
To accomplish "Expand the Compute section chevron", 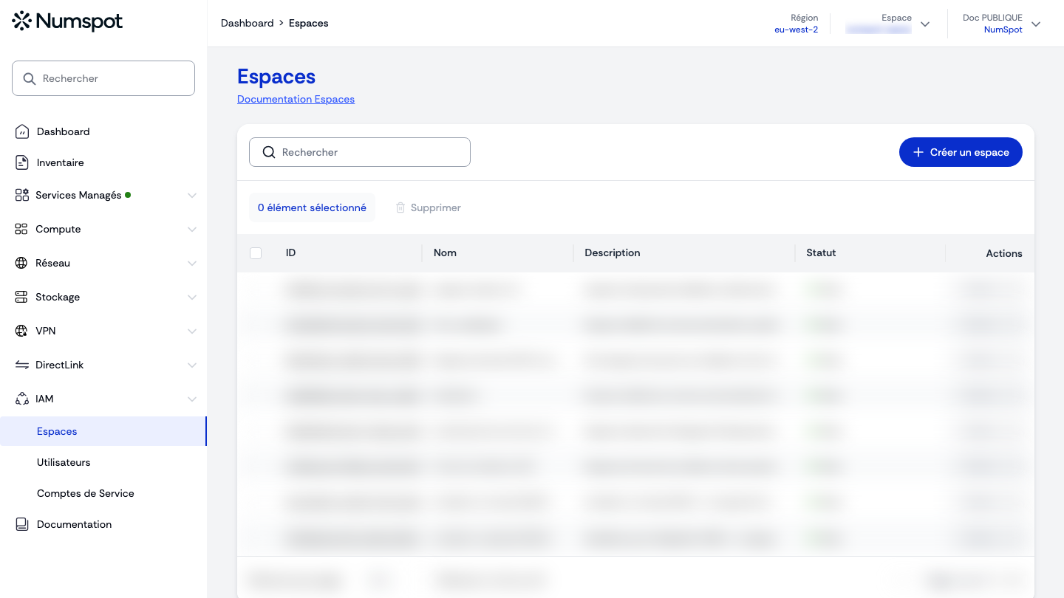I will click(192, 230).
